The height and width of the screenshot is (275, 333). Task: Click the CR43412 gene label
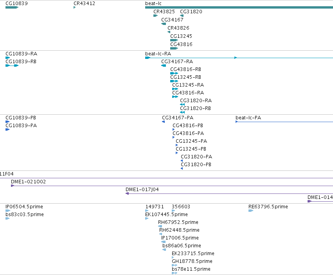[x=84, y=4]
